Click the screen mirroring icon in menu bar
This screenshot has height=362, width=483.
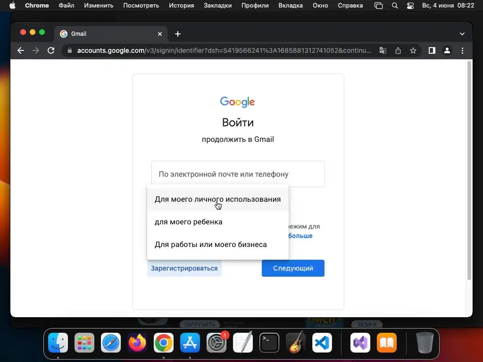pyautogui.click(x=379, y=6)
